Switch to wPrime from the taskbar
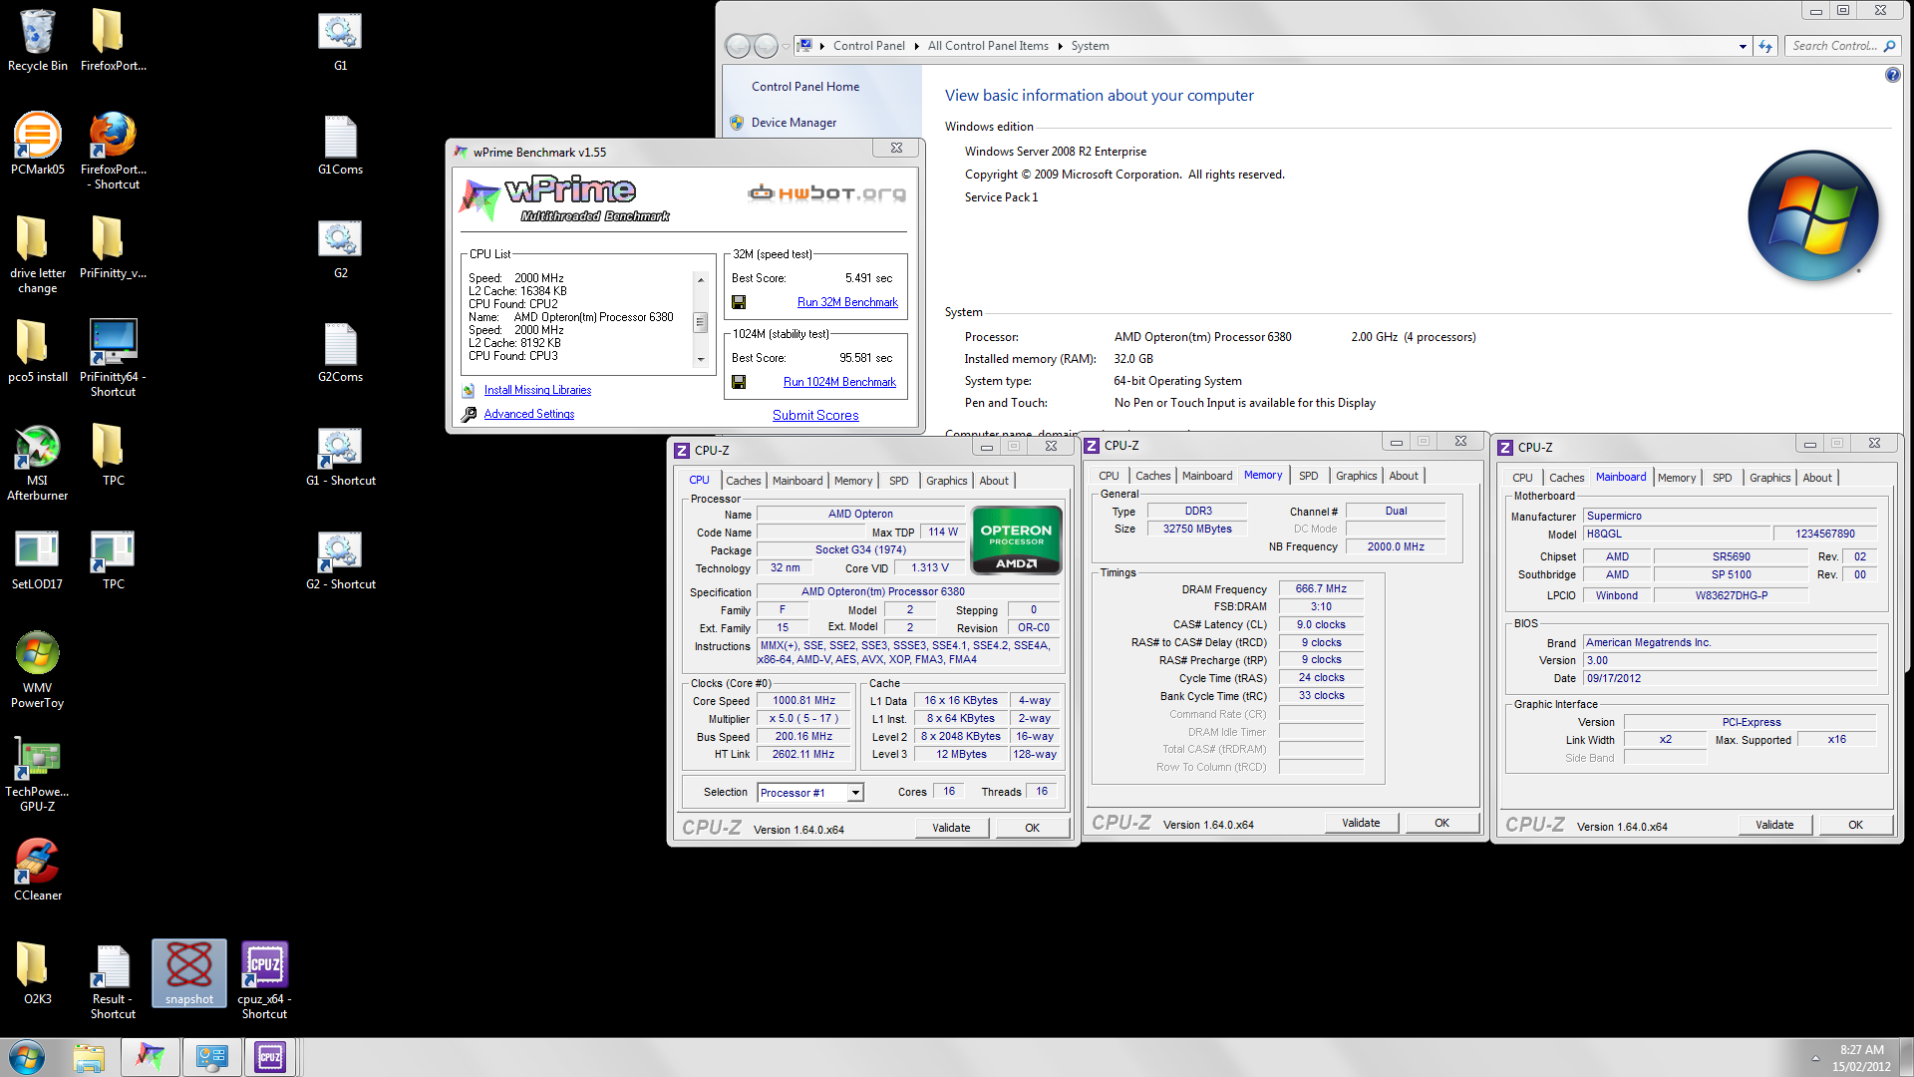This screenshot has height=1077, width=1914. 151,1057
